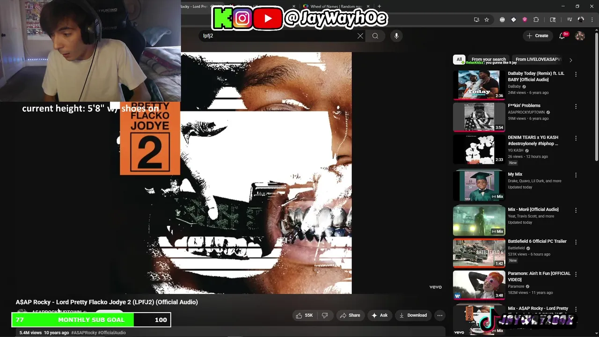
Task: Open the pink shield extension icon
Action: (x=525, y=20)
